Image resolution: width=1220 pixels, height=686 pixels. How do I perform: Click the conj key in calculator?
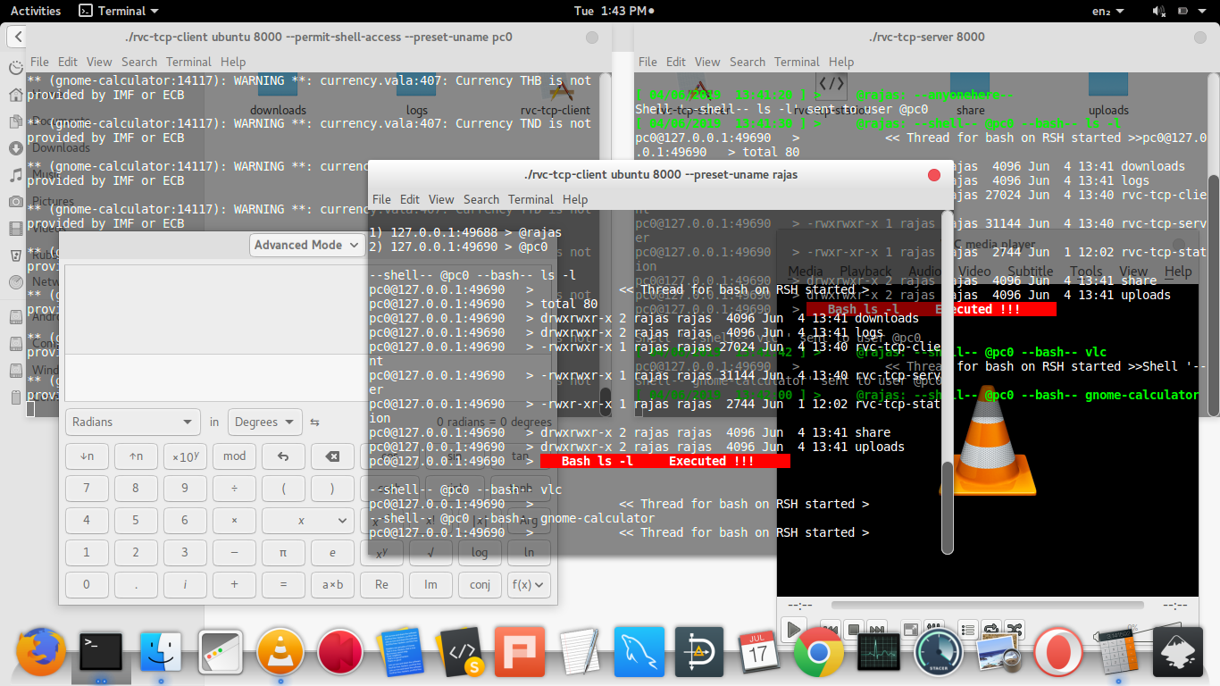click(x=480, y=585)
